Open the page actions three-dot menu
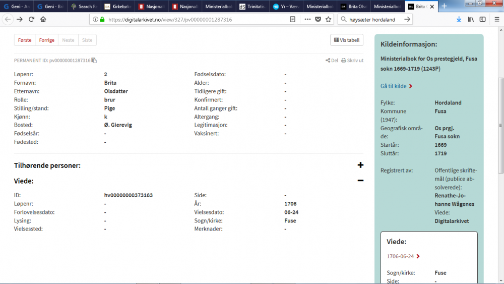 307,19
